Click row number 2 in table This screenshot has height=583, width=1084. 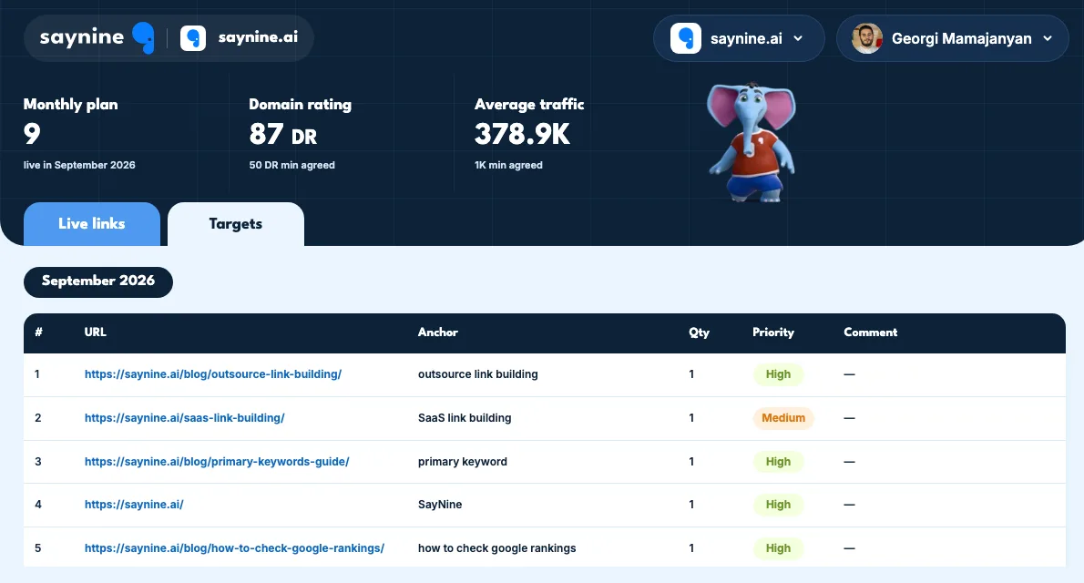38,418
